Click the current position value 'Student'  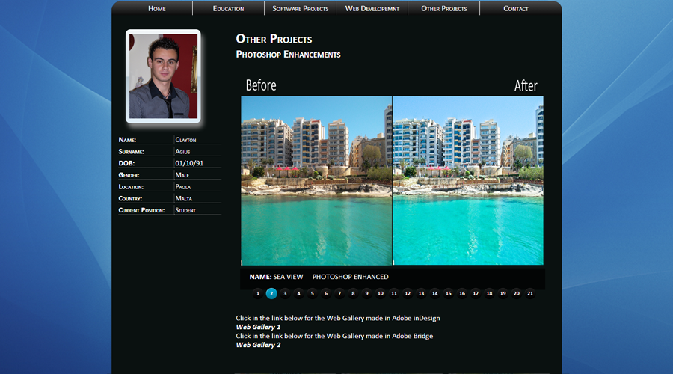(185, 210)
